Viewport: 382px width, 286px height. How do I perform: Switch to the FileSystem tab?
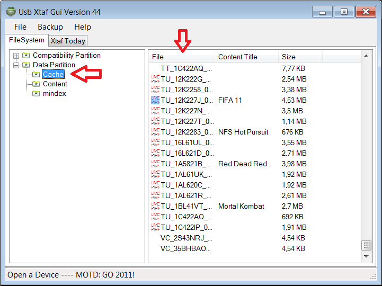click(x=26, y=40)
